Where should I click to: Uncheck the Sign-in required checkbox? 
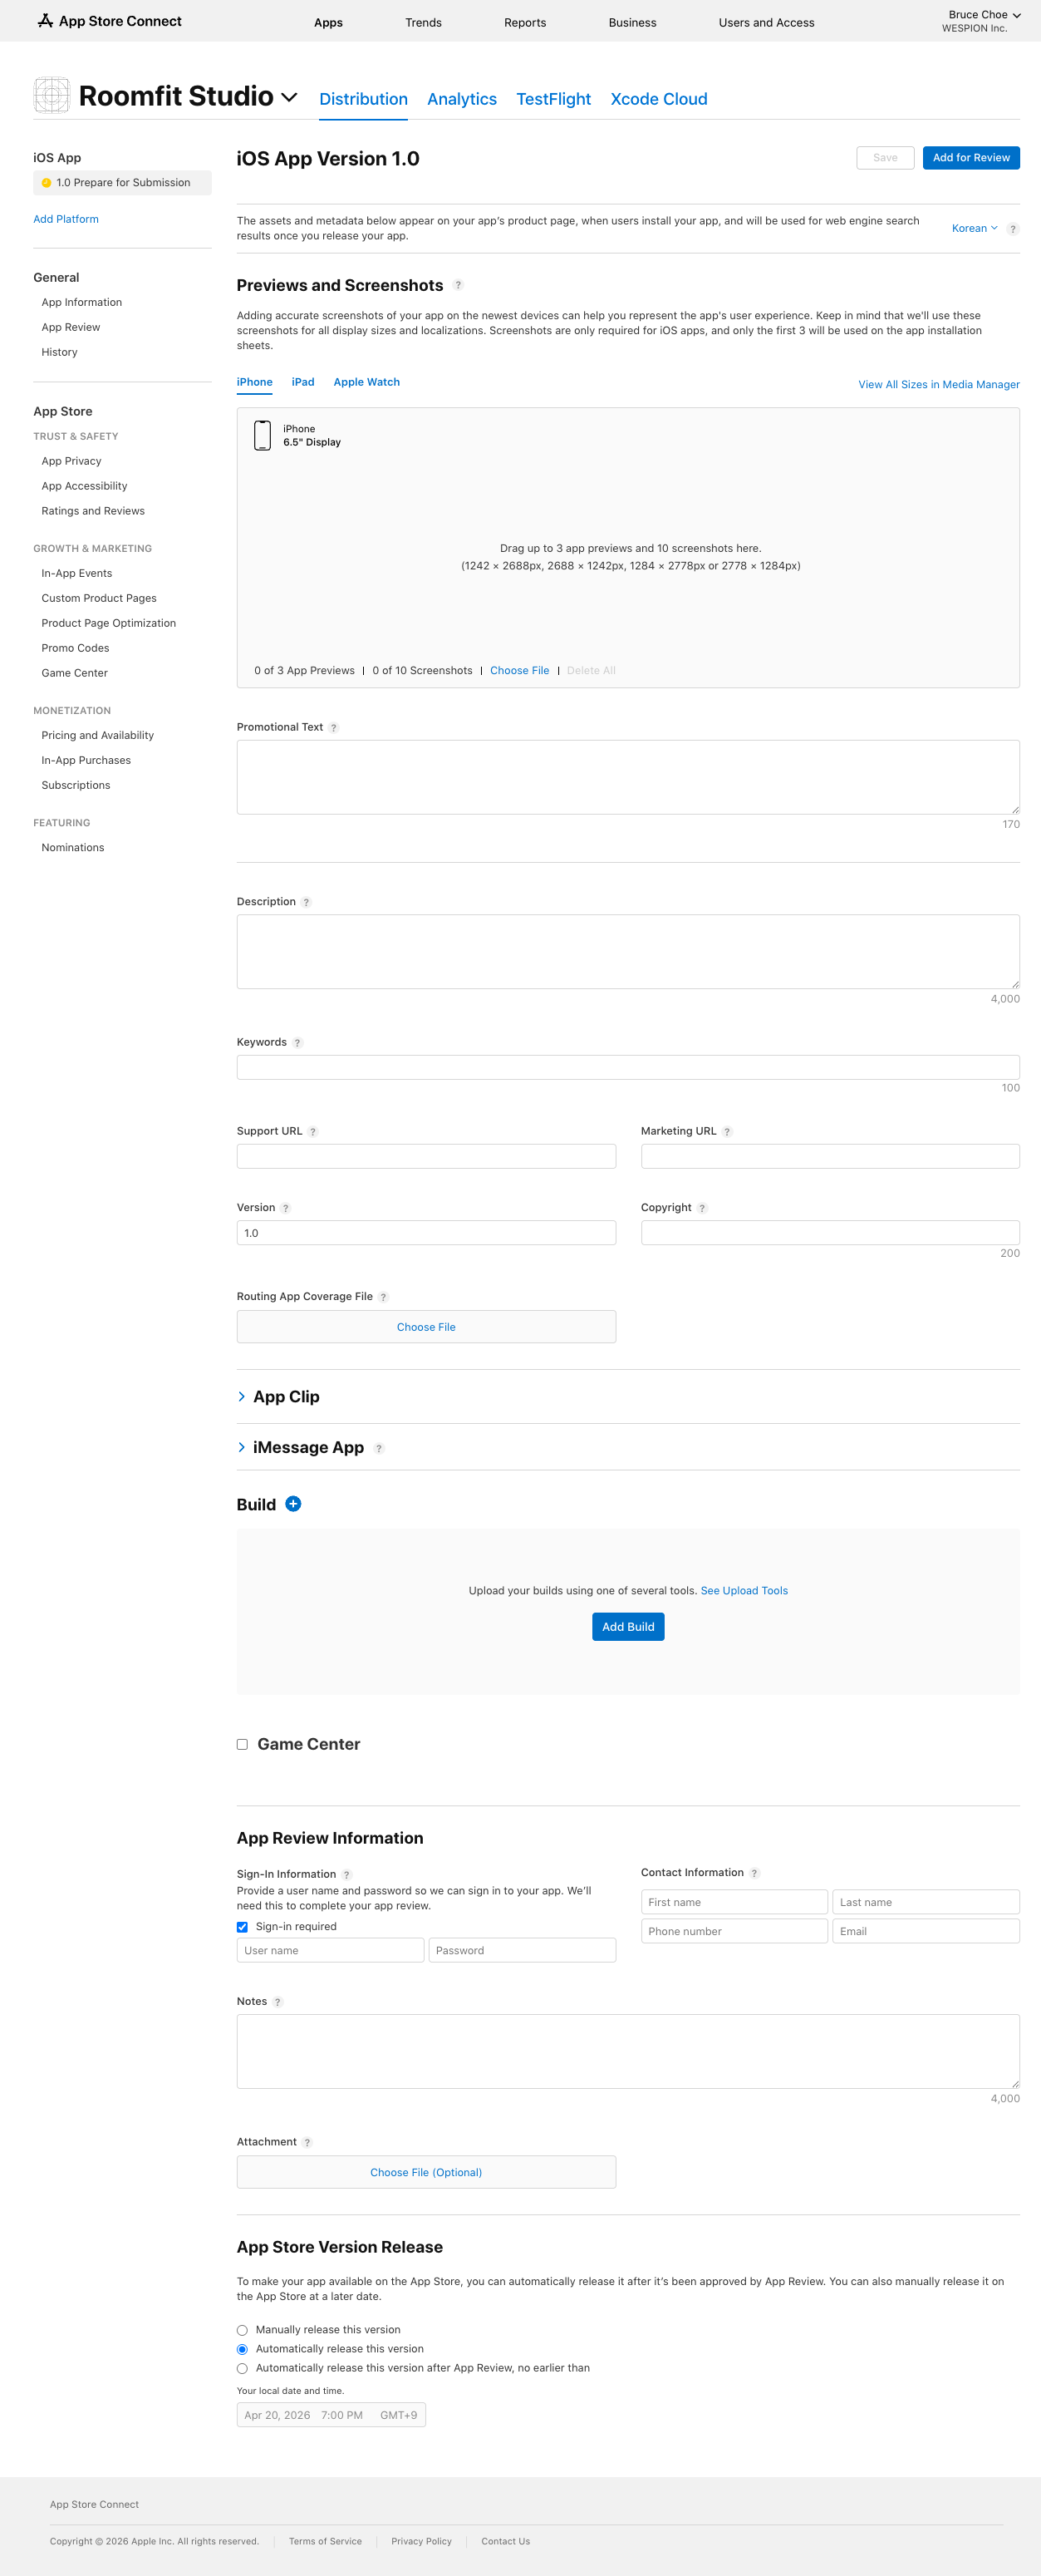point(242,1927)
